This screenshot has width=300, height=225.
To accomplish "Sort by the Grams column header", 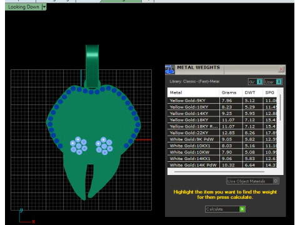I will 231,92.
